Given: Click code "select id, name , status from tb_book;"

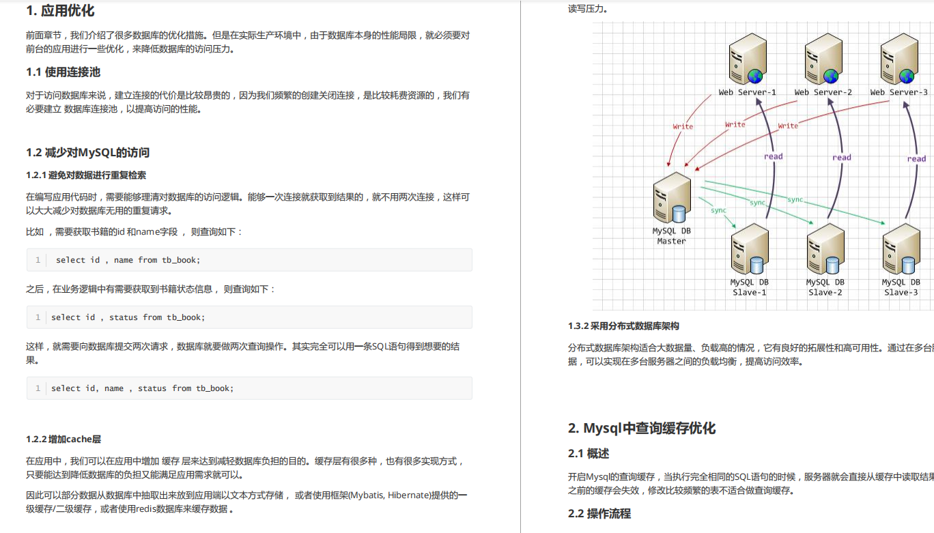Looking at the screenshot, I should pos(143,388).
